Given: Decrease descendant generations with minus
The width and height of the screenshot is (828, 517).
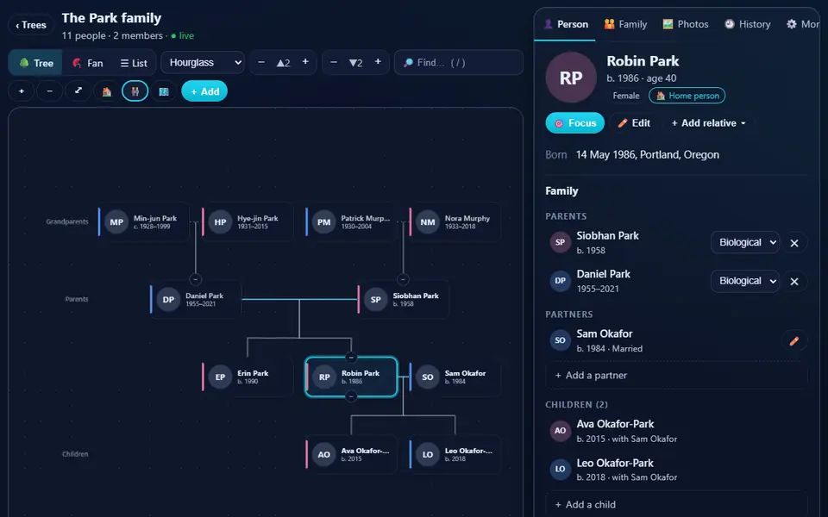Looking at the screenshot, I should point(334,62).
